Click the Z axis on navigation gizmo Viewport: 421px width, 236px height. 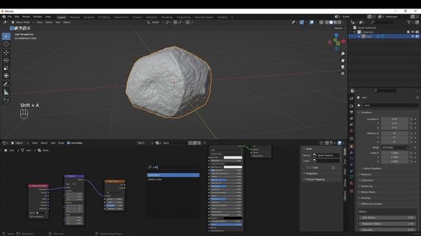336,35
